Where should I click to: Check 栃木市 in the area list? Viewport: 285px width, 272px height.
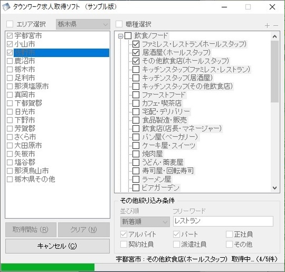point(10,69)
